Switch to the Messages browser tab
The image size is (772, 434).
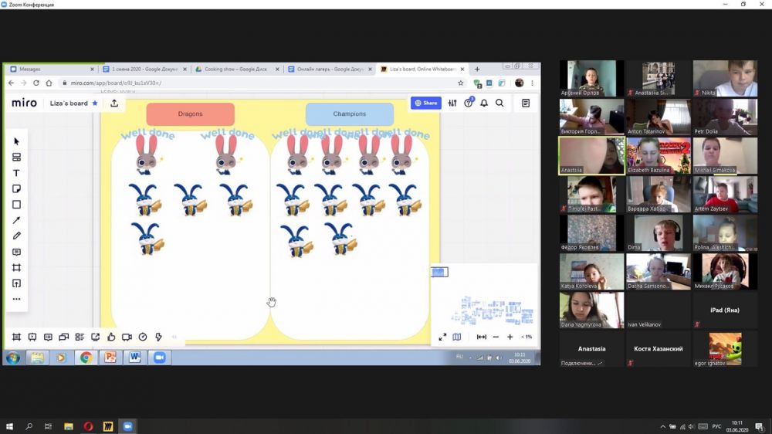point(52,69)
